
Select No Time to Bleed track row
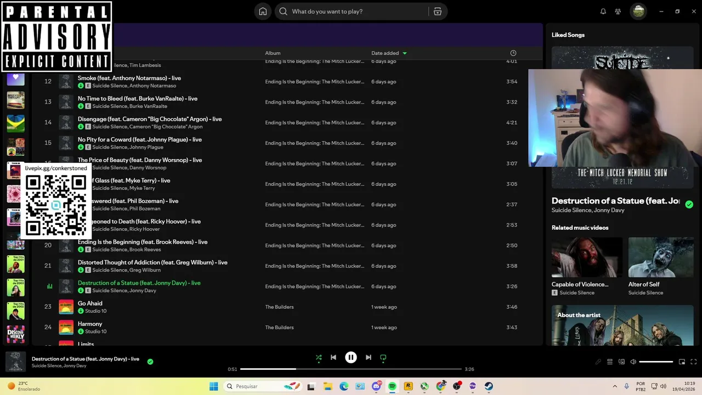point(287,102)
